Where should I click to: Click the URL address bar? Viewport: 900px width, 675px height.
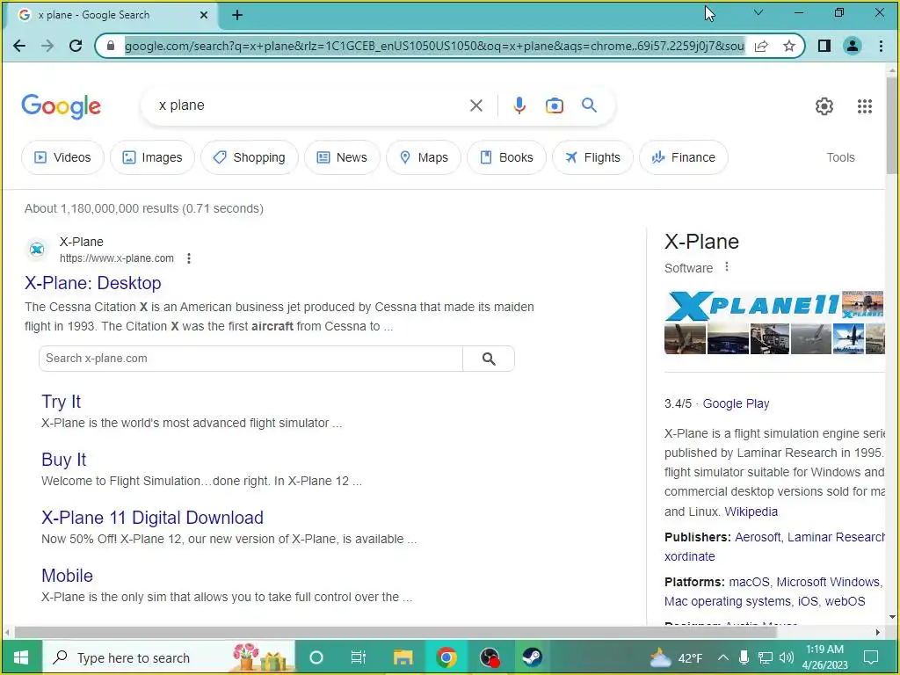pos(434,46)
